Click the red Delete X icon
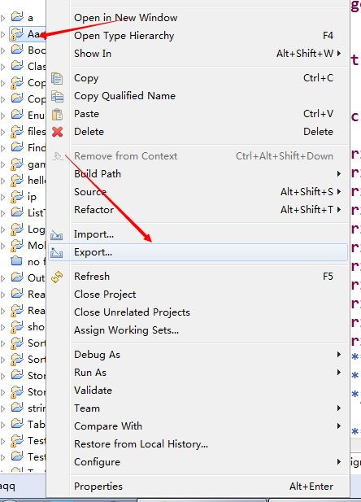Image resolution: width=361 pixels, height=502 pixels. (57, 132)
